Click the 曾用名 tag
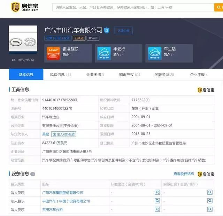 pyautogui.click(x=93, y=38)
